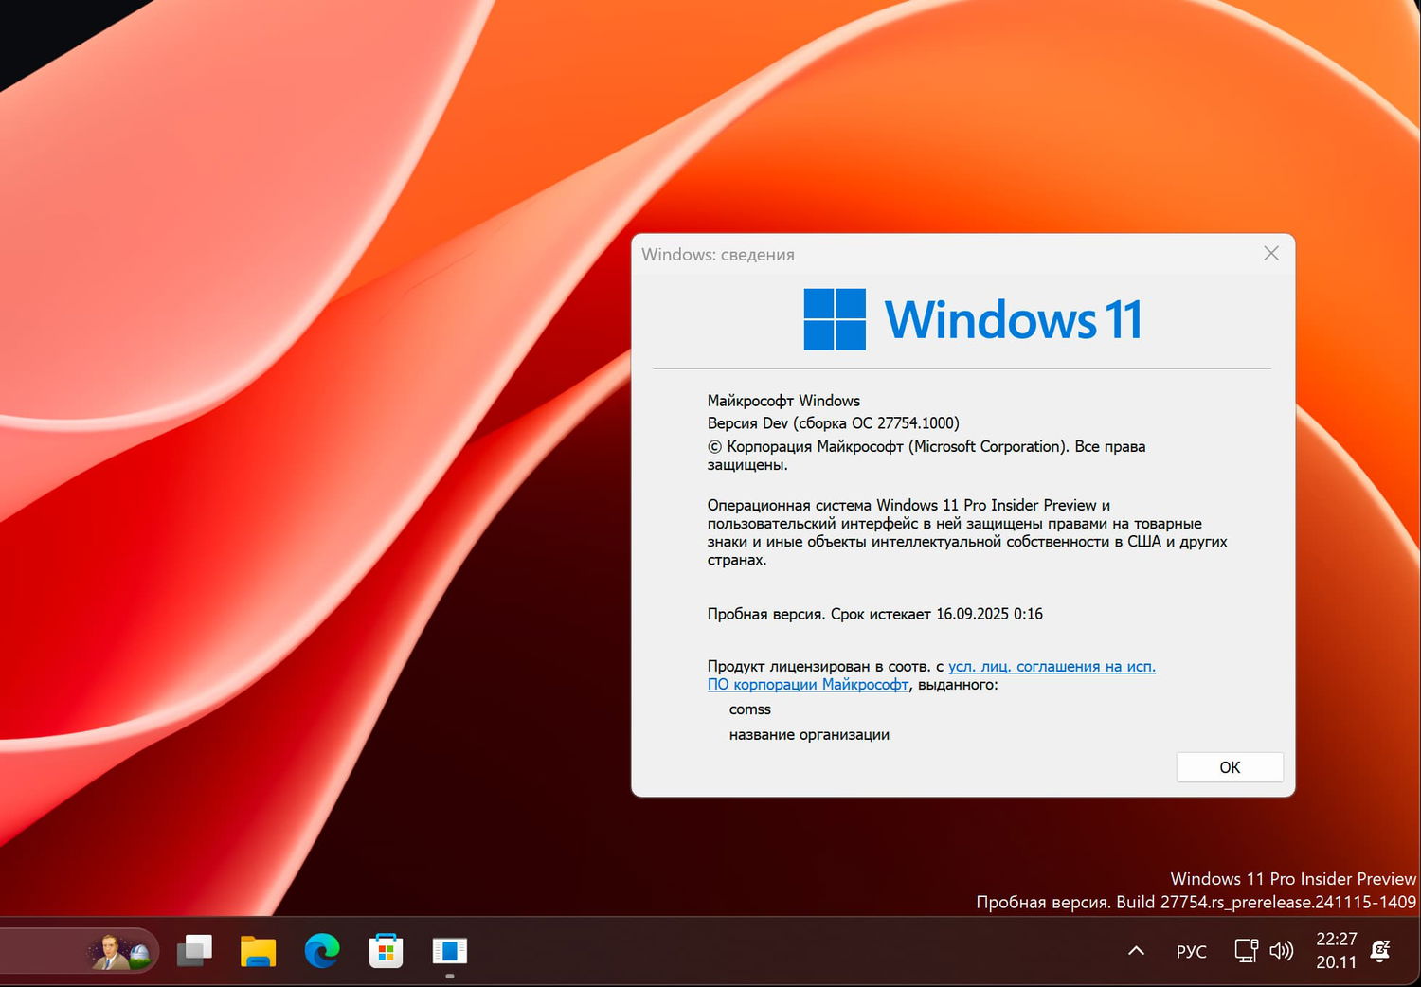Click the Windows 11 logo in the dialog
Screen dimensions: 1421x987
[x=834, y=319]
